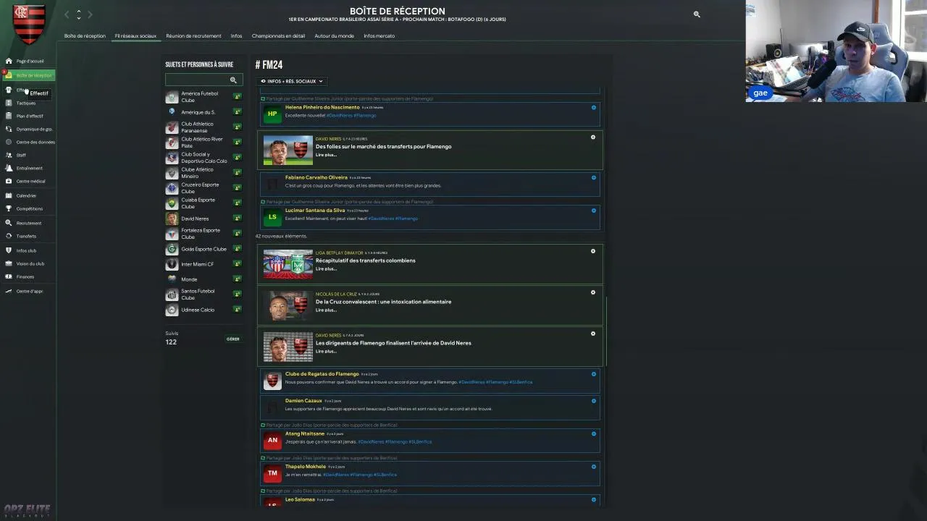927x521 pixels.
Task: Toggle follow for Santos Futebol Clube
Action: (237, 294)
